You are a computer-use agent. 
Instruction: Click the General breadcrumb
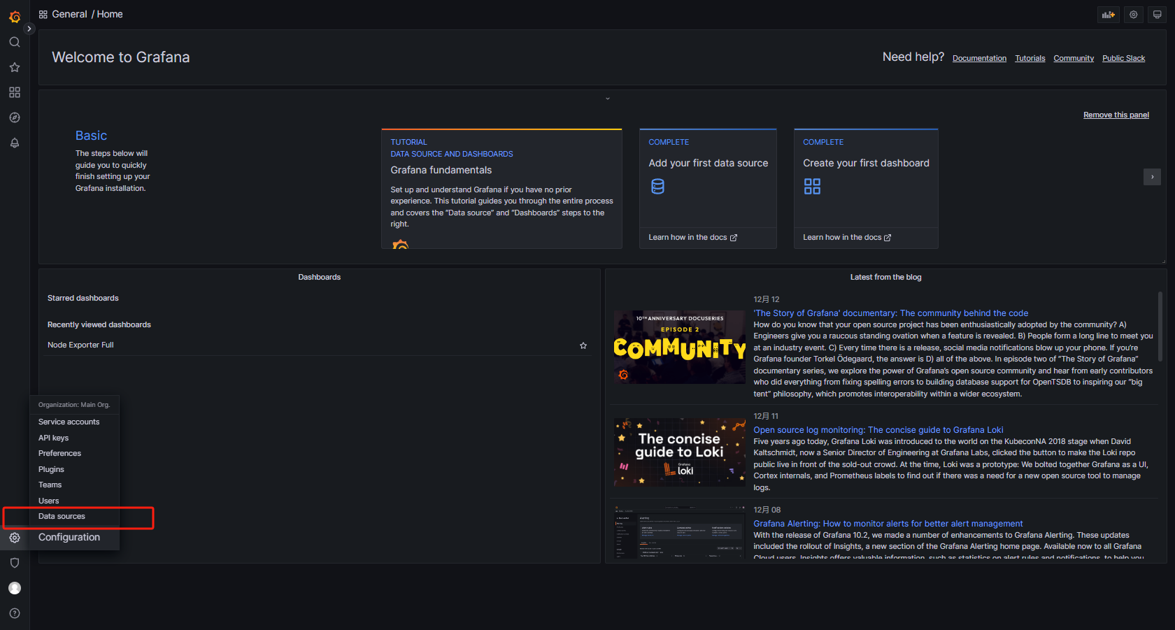pyautogui.click(x=69, y=14)
